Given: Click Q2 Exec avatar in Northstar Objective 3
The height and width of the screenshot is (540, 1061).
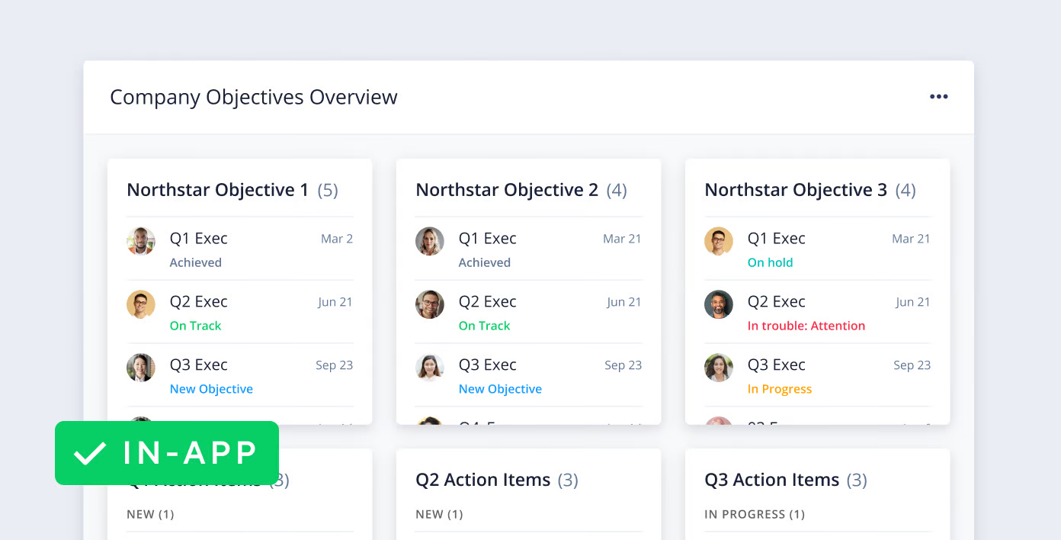Looking at the screenshot, I should pos(719,304).
